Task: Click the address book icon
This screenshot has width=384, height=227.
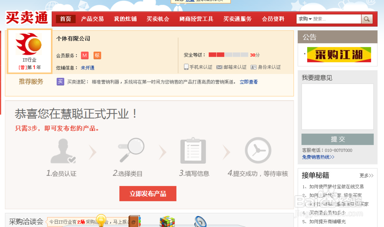Action: point(134,221)
